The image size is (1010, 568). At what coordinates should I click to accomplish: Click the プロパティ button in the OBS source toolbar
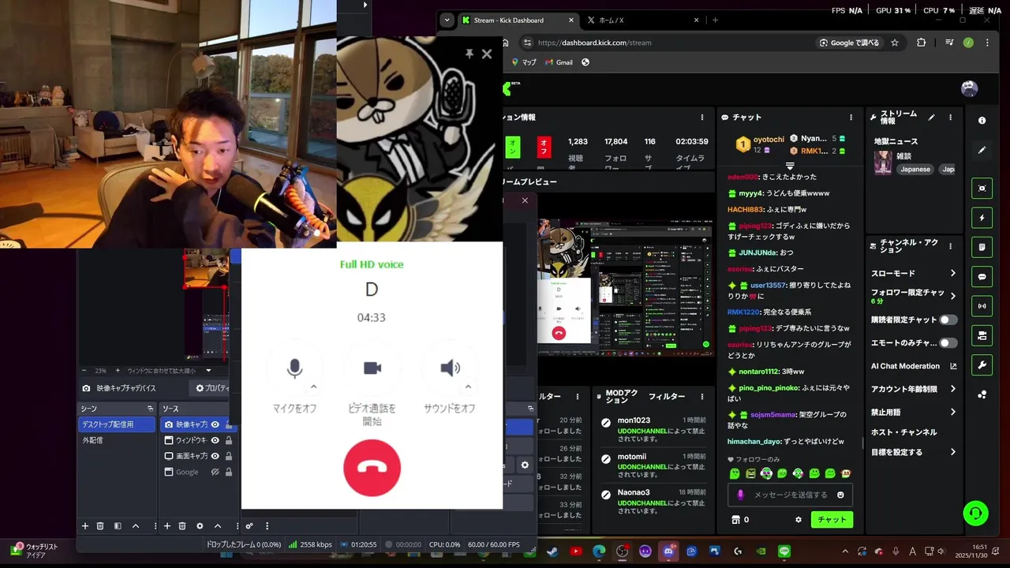pos(212,388)
